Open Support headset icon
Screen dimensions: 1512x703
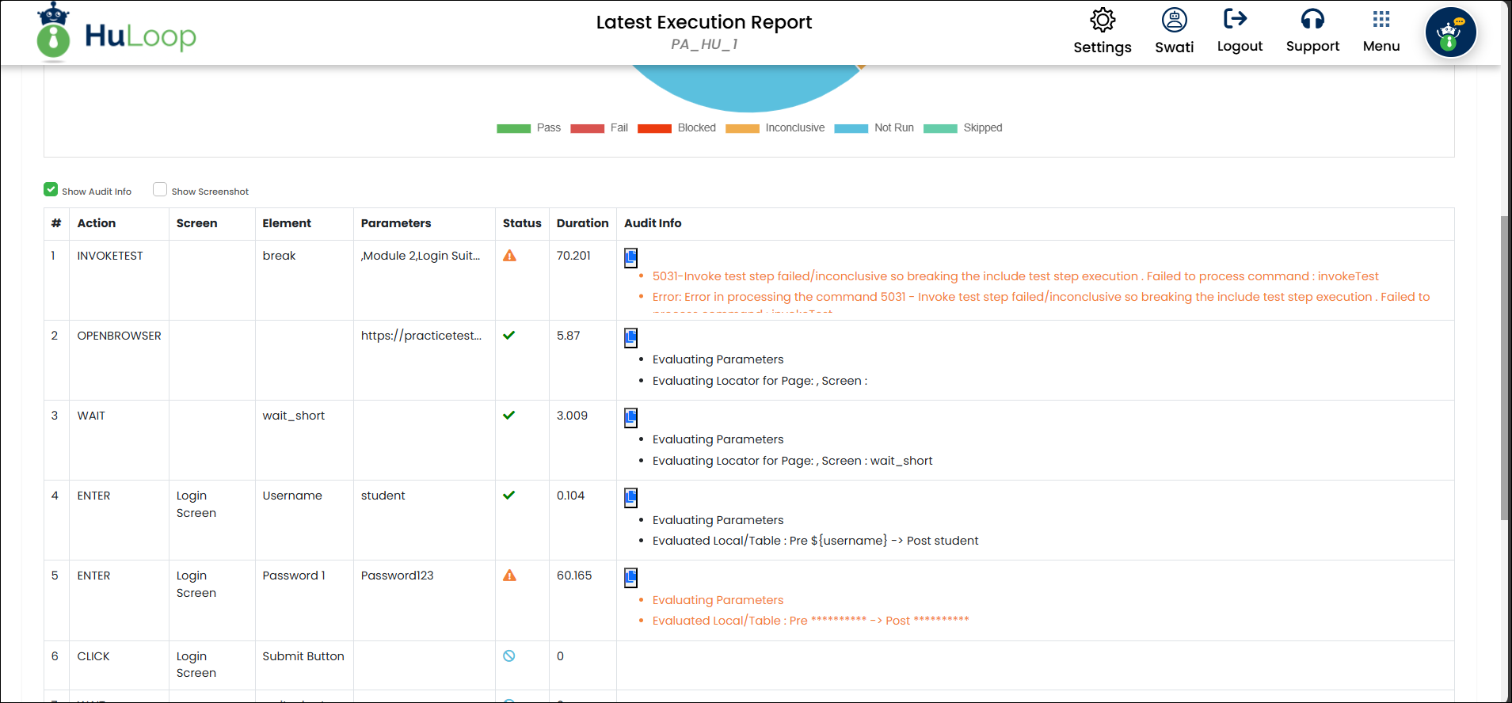click(1312, 19)
